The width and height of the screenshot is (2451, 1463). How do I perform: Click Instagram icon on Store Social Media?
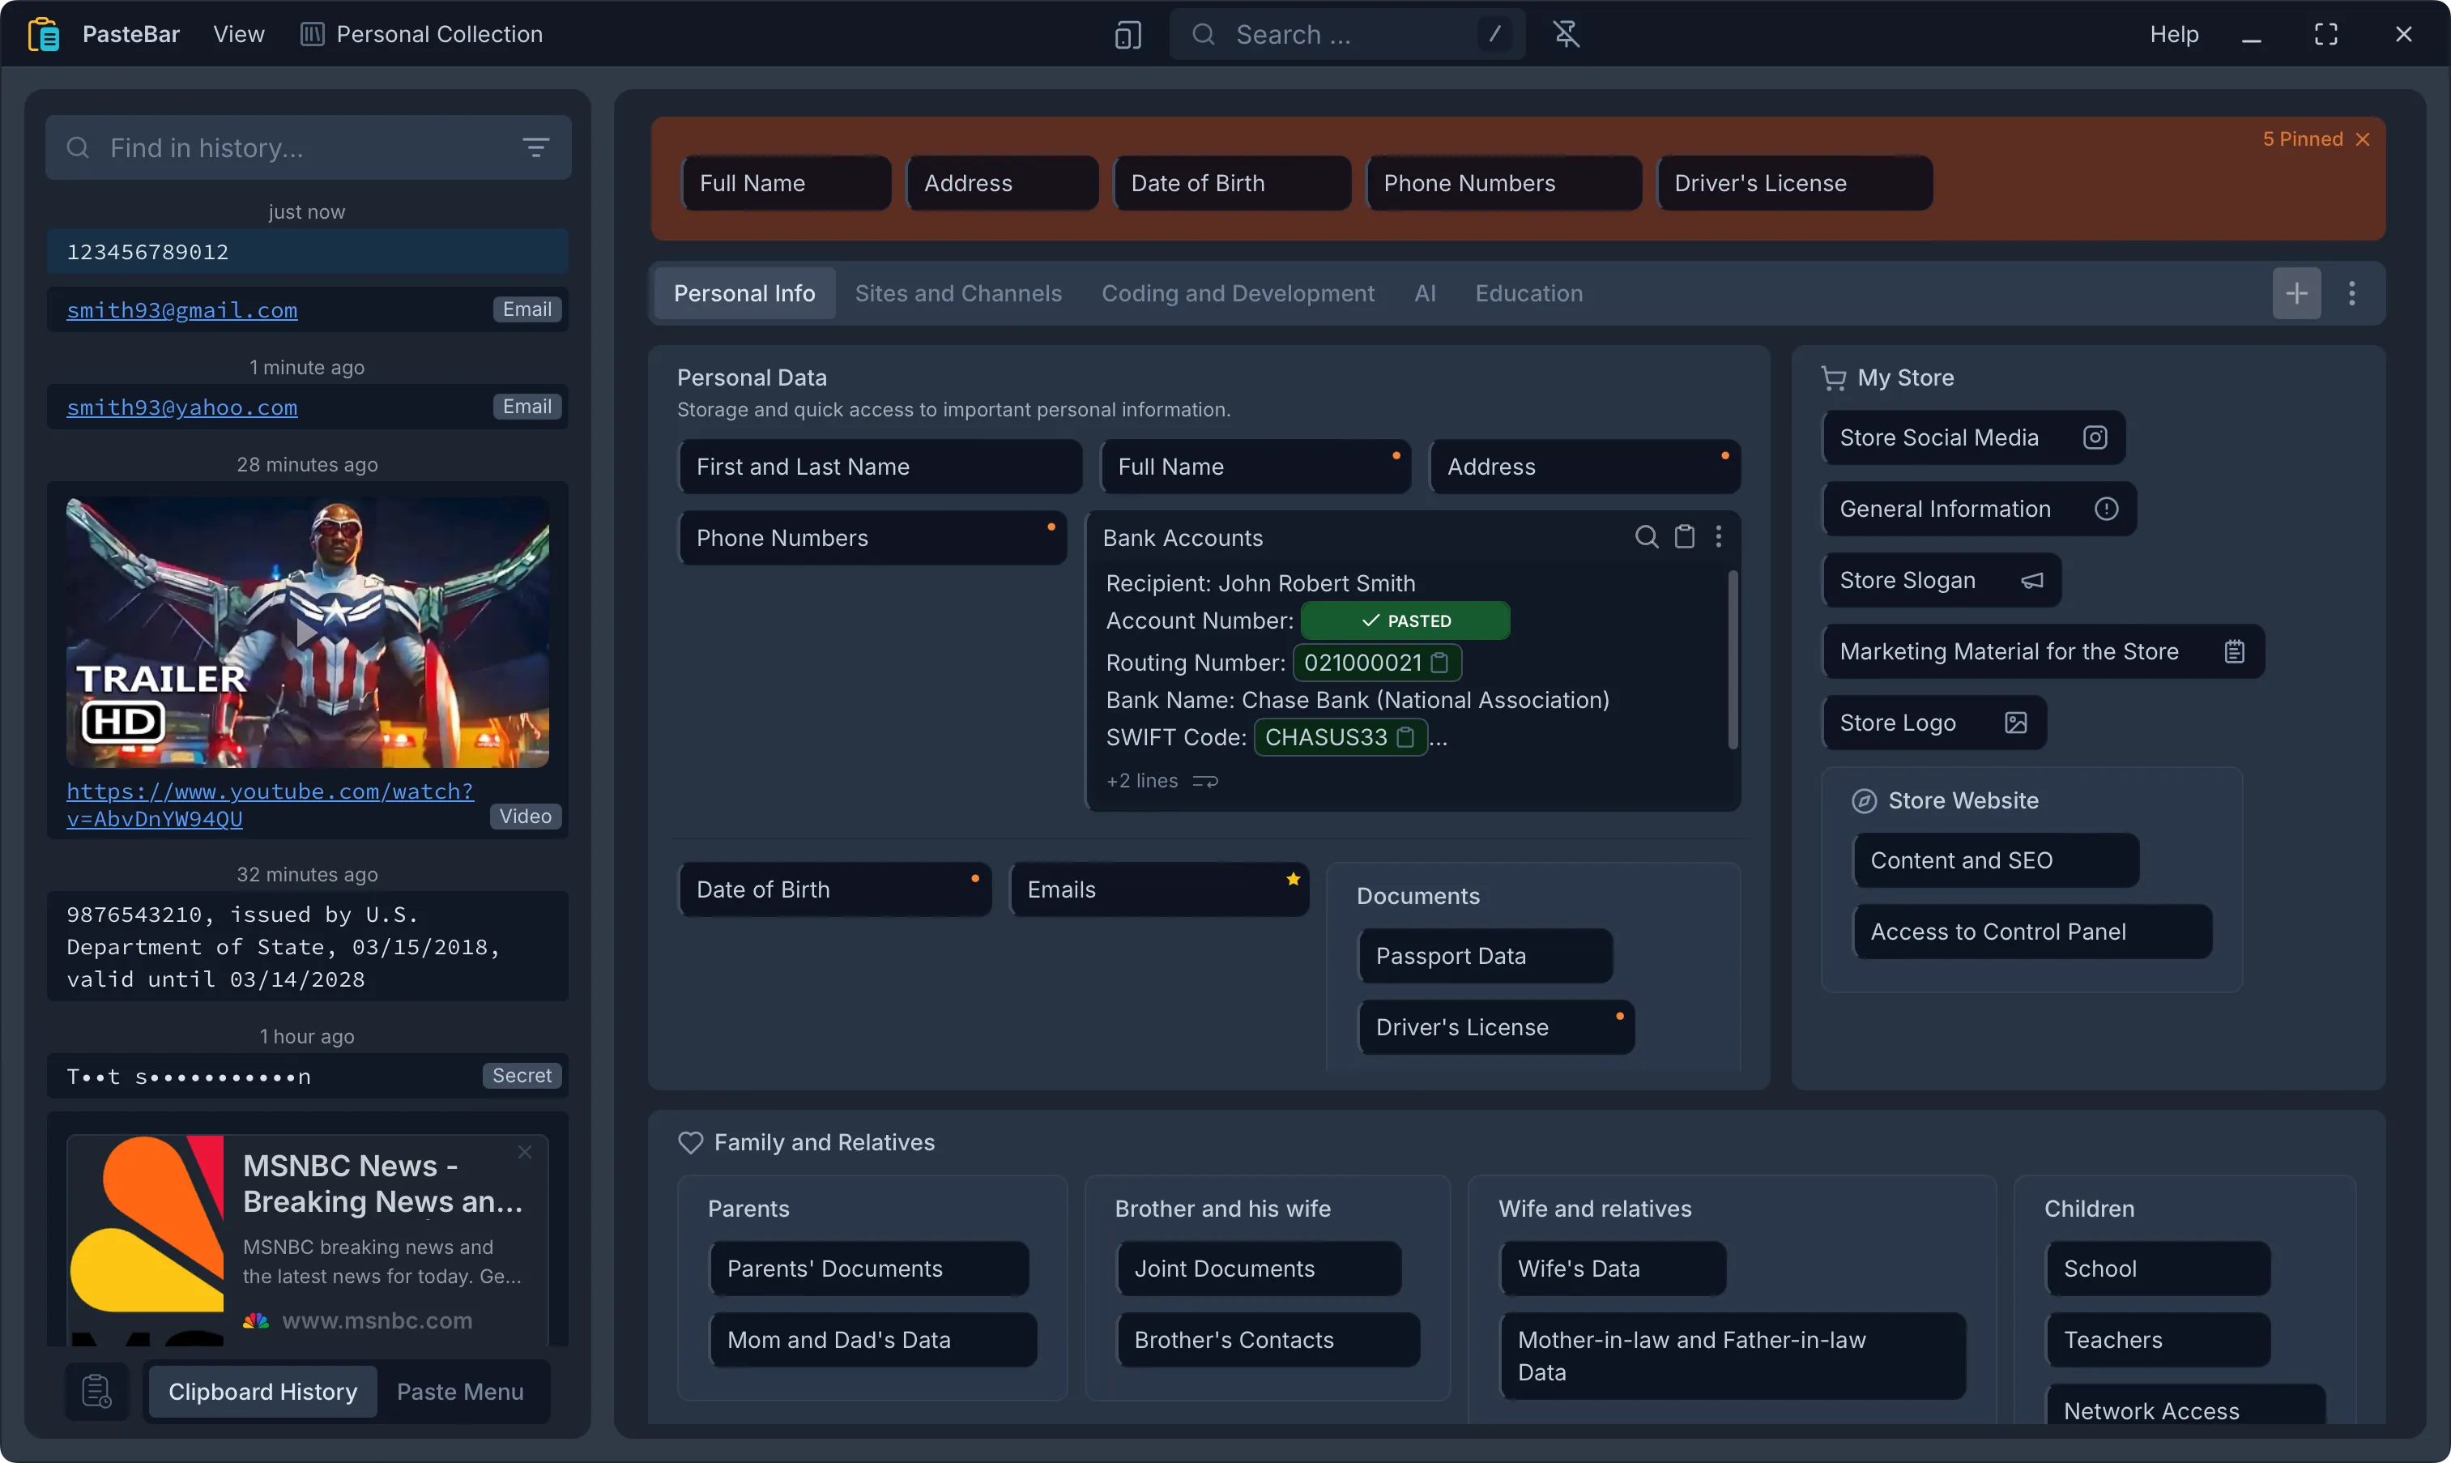click(x=2095, y=437)
